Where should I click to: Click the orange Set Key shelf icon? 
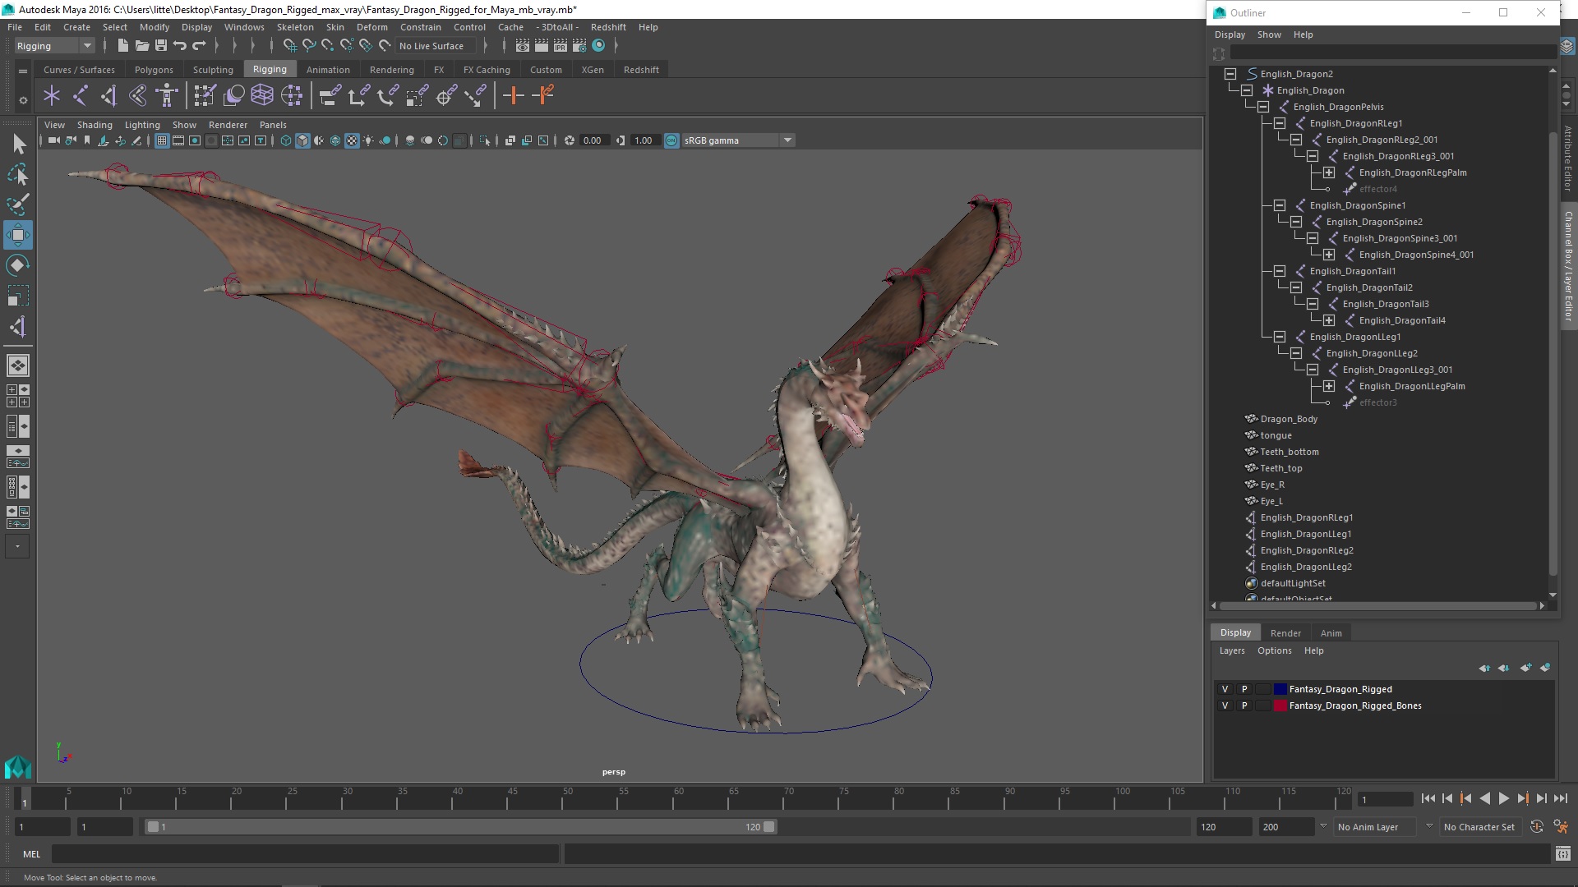click(514, 96)
